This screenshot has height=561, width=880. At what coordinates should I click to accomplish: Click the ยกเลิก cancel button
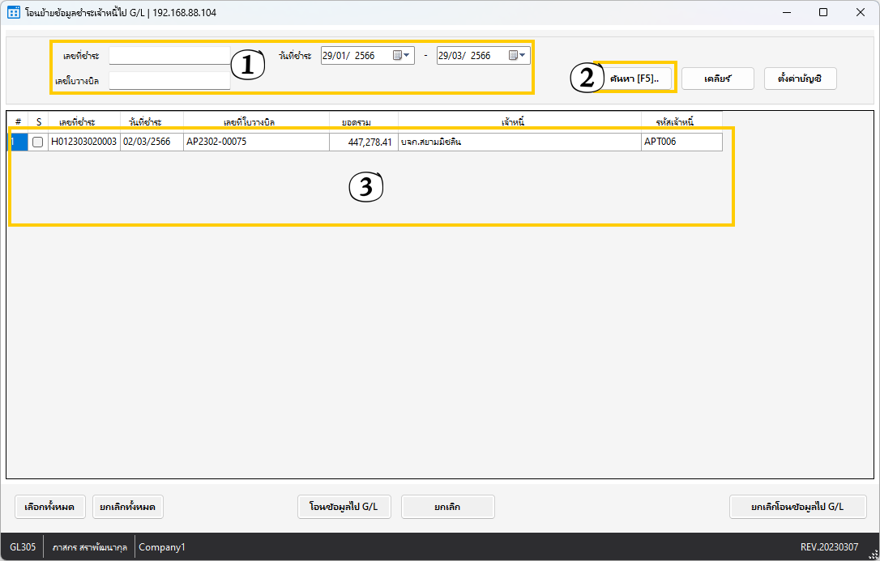click(x=448, y=507)
